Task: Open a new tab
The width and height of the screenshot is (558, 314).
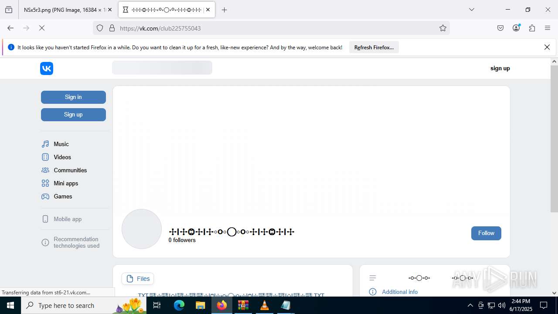Action: click(225, 10)
